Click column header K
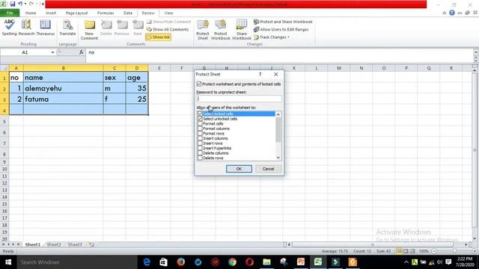Image resolution: width=479 pixels, height=269 pixels. pyautogui.click(x=294, y=68)
